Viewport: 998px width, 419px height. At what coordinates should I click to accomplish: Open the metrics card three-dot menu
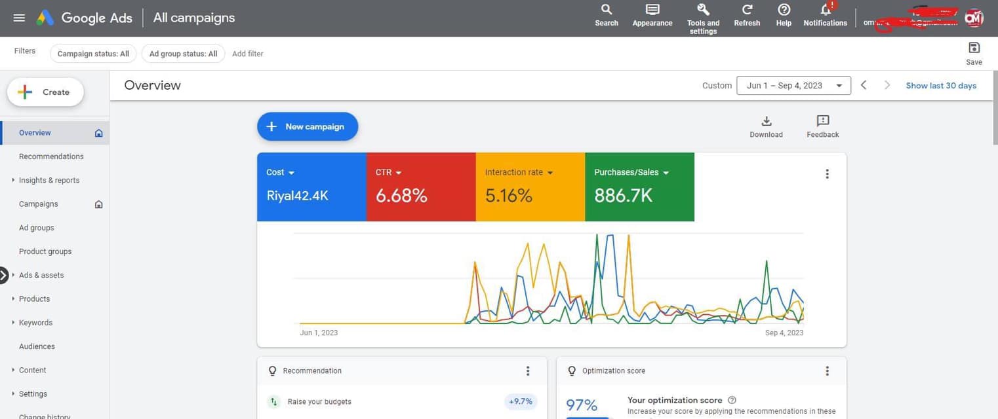(x=827, y=174)
